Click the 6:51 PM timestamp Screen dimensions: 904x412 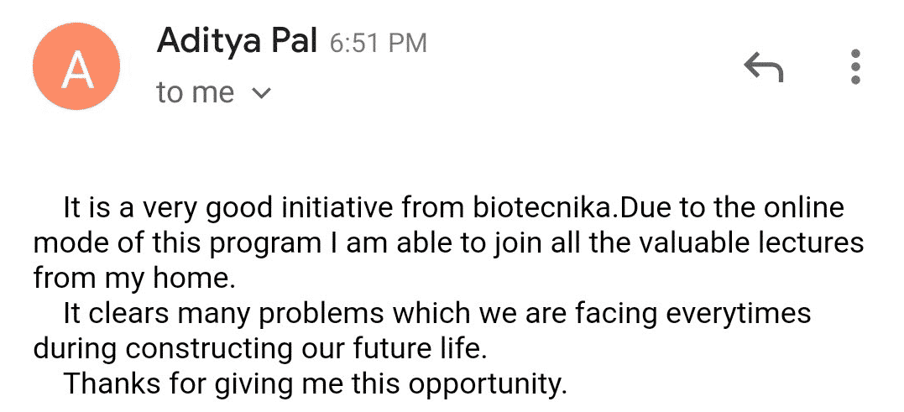379,44
